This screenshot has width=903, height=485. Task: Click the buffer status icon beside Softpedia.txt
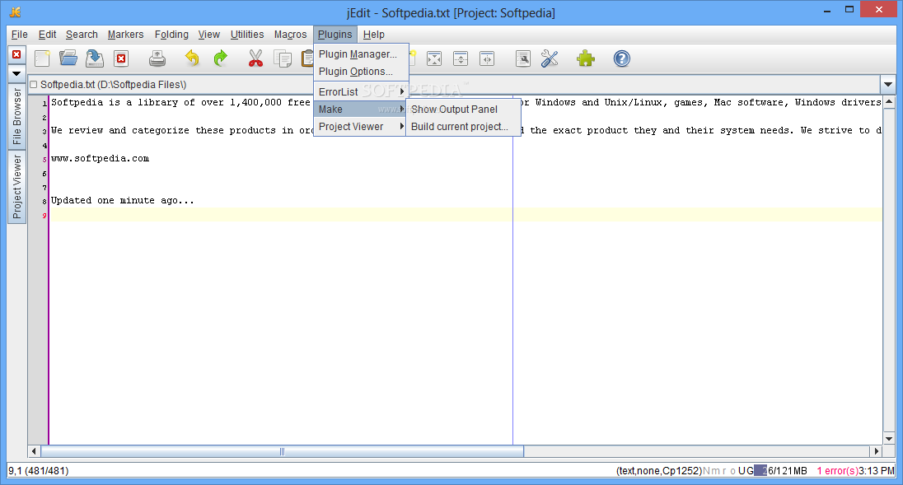click(34, 85)
